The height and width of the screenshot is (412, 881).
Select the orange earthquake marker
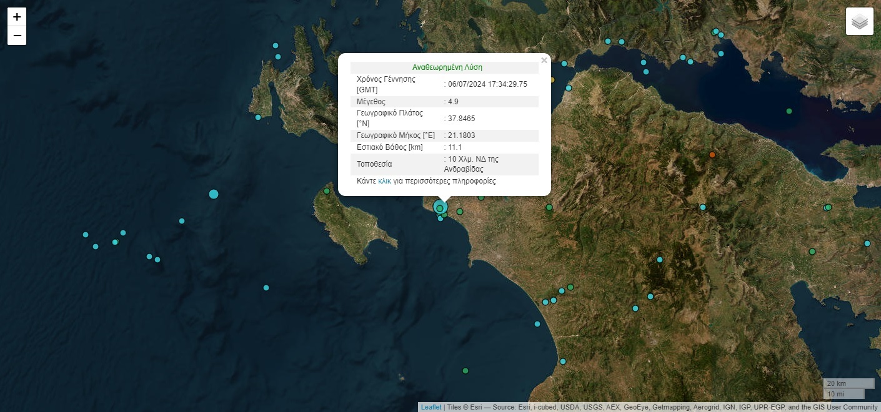712,154
